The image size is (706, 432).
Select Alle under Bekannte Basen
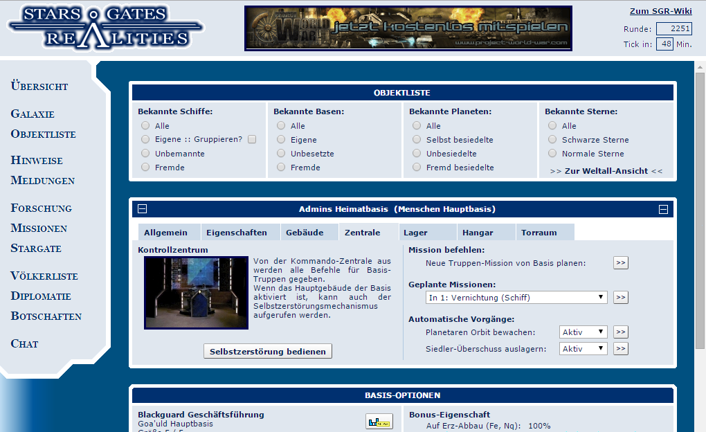tap(281, 125)
